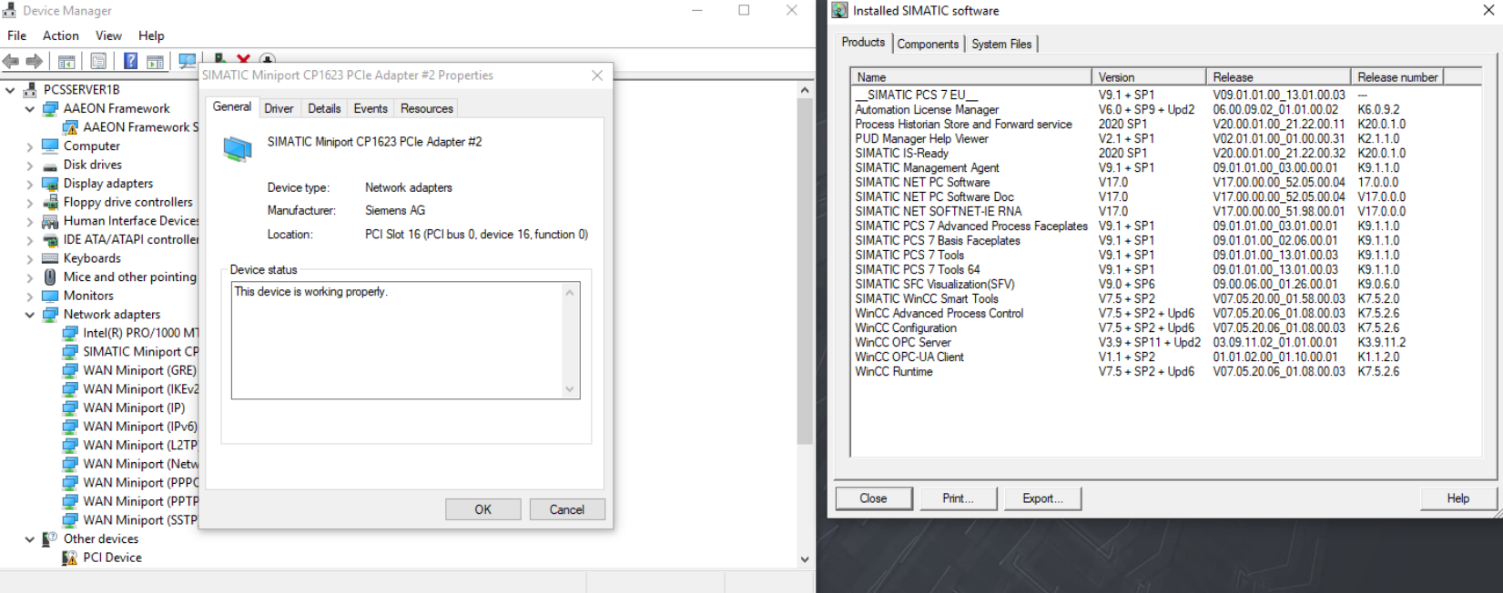Click Show/Hide Action Pane toolbar icon

click(156, 62)
